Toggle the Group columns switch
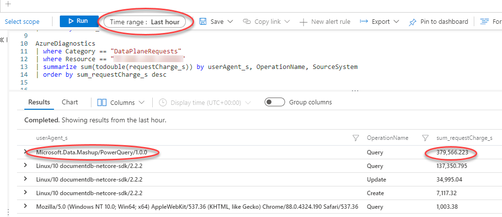502x217 pixels. click(274, 102)
